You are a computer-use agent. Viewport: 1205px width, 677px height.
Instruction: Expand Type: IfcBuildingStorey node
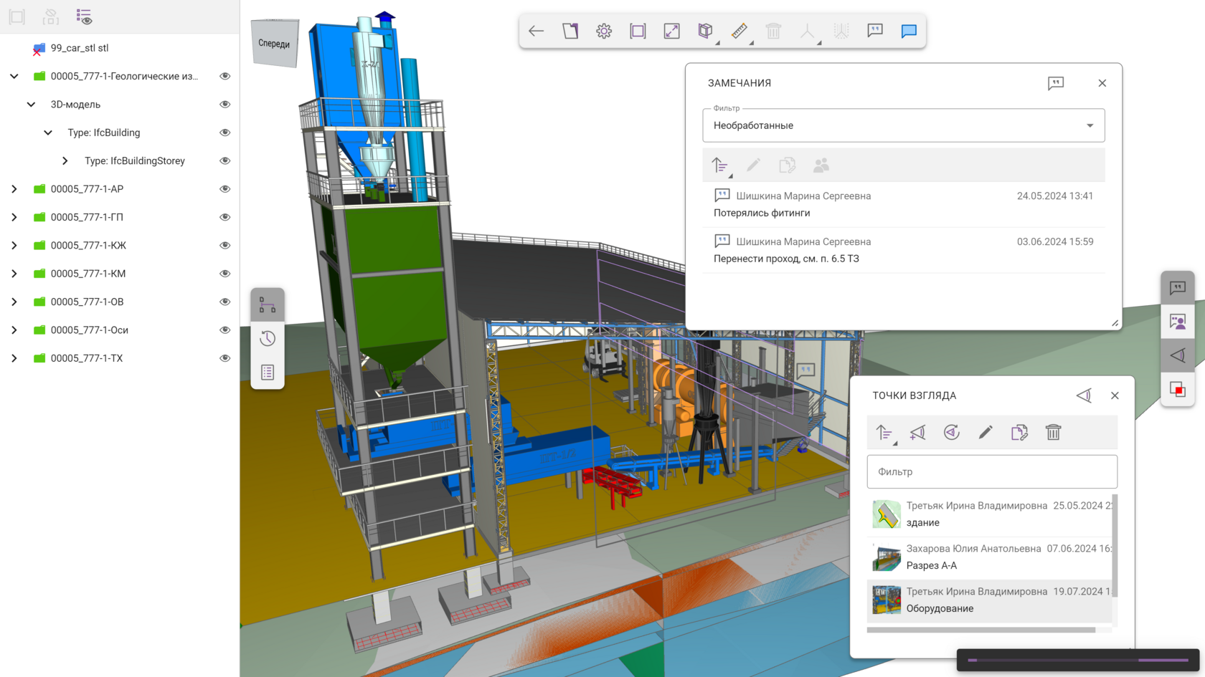click(x=65, y=161)
